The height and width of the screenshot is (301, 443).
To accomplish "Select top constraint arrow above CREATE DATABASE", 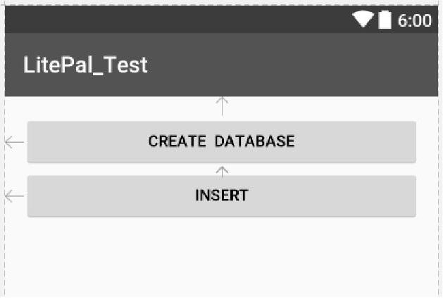I will pos(222,106).
